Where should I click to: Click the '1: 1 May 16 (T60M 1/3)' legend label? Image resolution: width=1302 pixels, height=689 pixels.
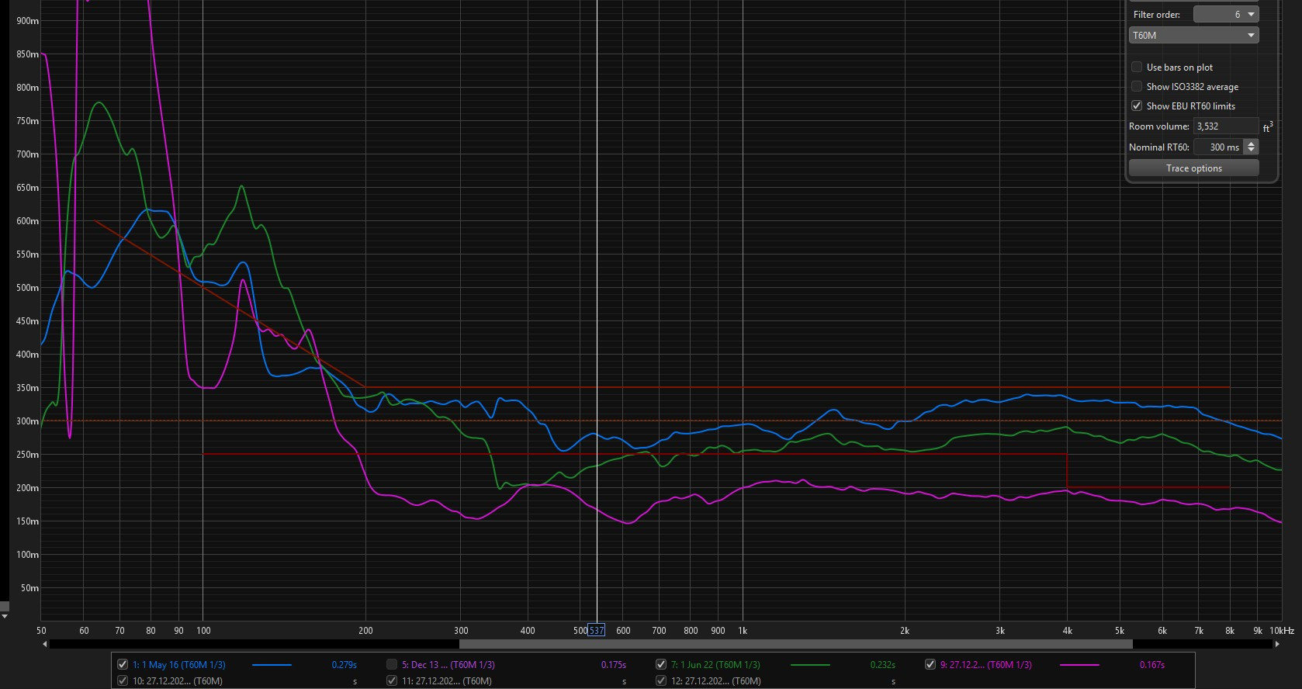tap(179, 665)
